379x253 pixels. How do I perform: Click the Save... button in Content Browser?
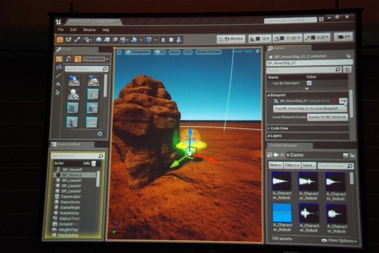point(309,166)
